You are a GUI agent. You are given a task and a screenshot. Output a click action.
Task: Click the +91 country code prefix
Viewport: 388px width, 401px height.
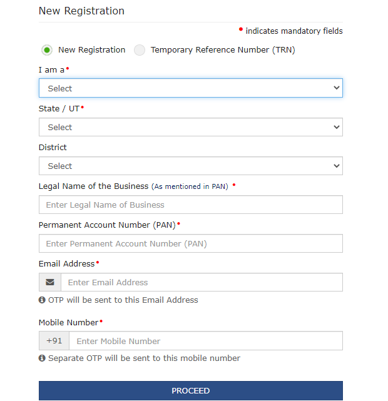[x=54, y=341]
